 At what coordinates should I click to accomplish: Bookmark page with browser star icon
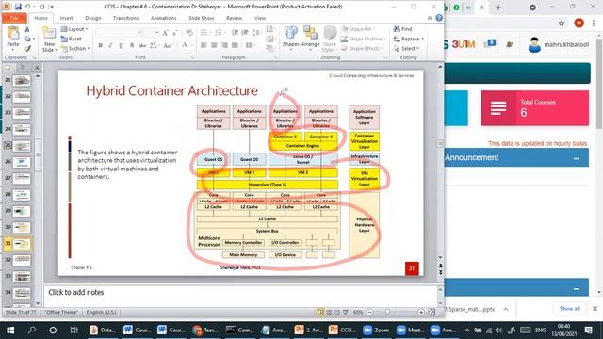562,23
